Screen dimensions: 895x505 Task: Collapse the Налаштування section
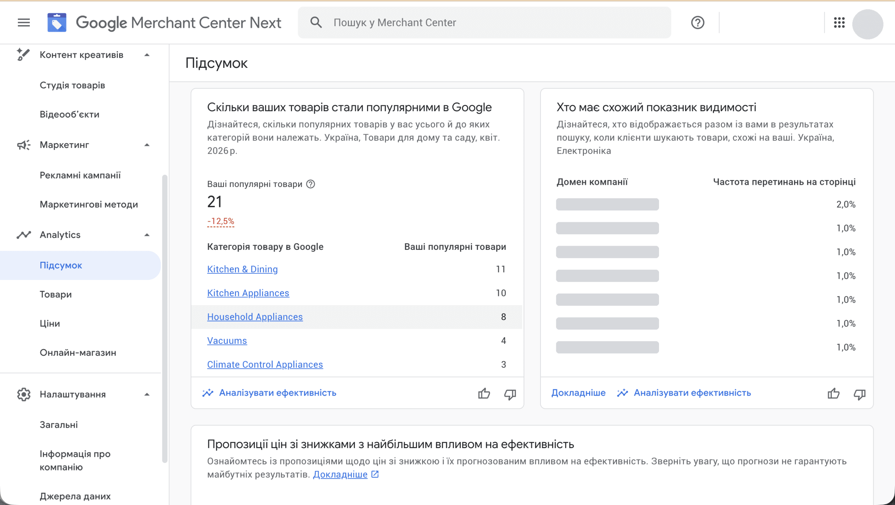click(147, 394)
